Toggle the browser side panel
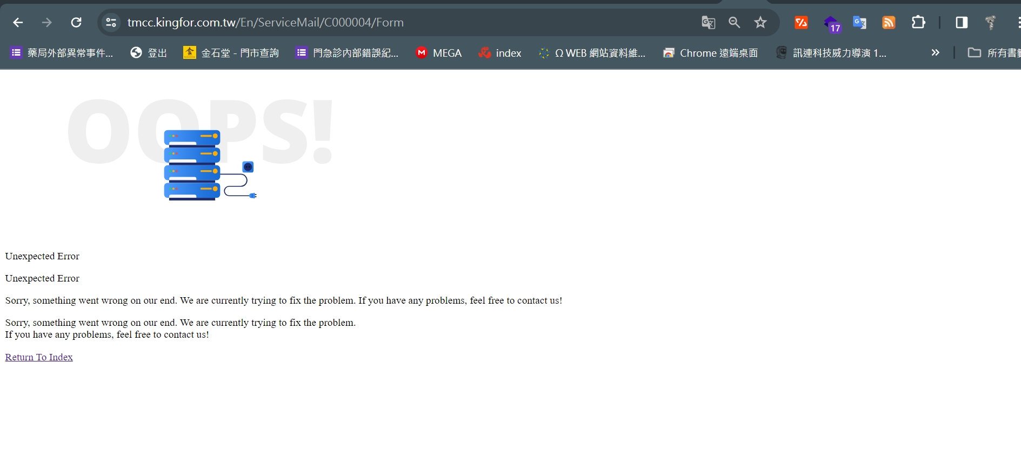The image size is (1021, 462). (x=961, y=23)
